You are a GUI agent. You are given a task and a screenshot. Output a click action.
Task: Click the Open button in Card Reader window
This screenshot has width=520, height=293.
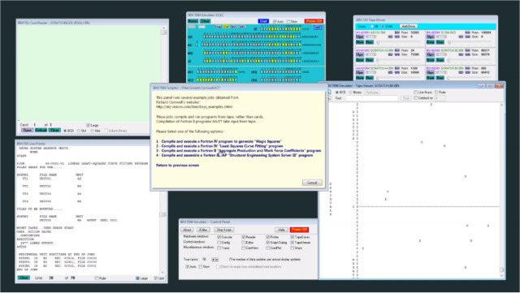[27, 130]
